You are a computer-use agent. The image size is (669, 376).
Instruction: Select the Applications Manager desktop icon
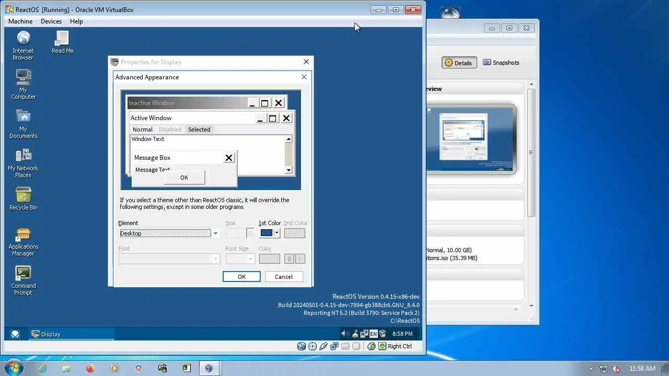point(23,241)
